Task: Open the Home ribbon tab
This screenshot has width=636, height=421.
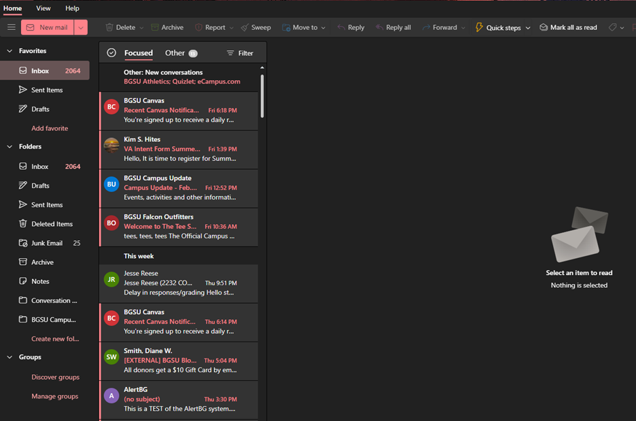Action: (13, 8)
